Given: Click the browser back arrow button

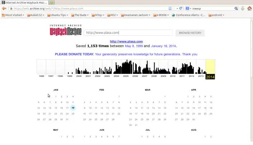Looking at the screenshot, I should 4,8.
